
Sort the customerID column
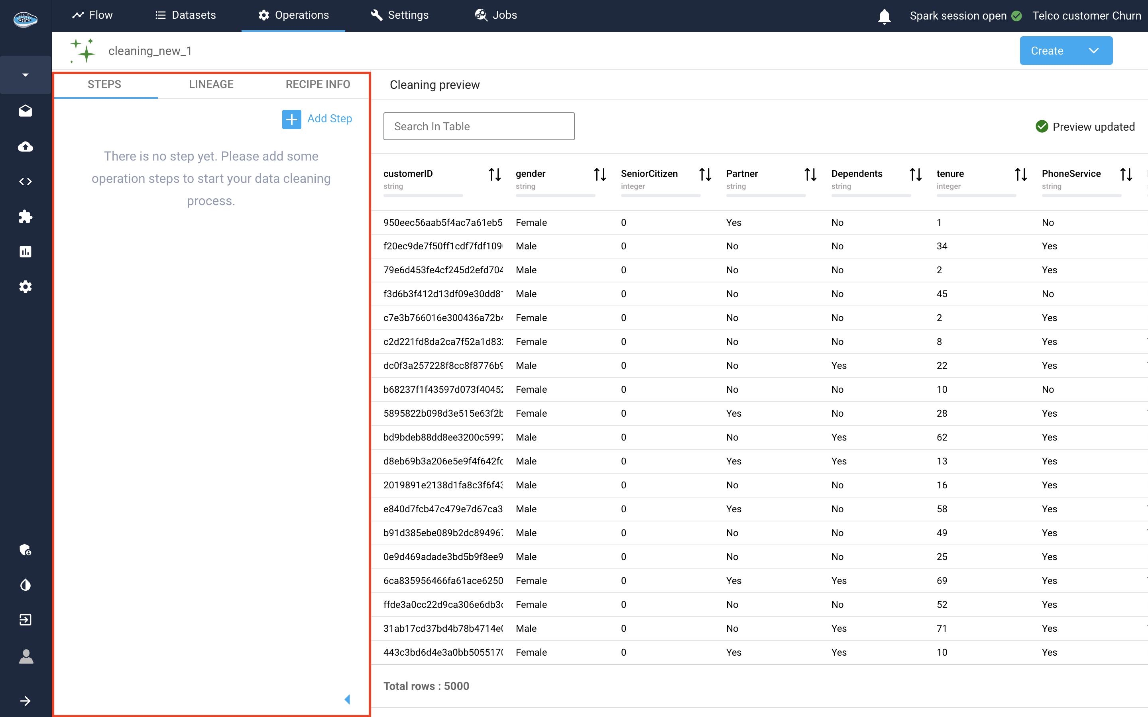point(495,174)
